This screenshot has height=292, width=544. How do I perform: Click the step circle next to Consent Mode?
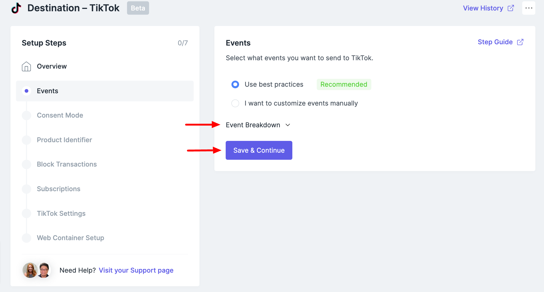pos(27,115)
